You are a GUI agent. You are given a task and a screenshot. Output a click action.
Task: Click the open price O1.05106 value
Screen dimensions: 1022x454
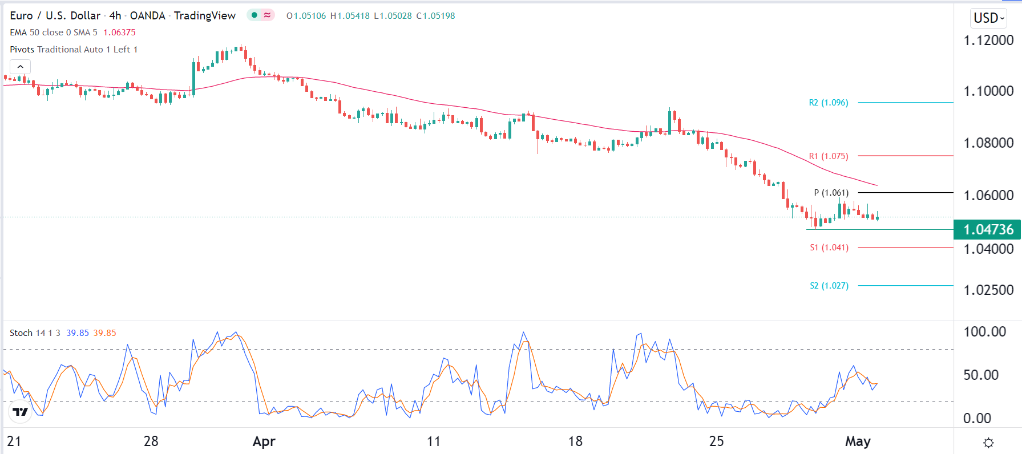306,16
